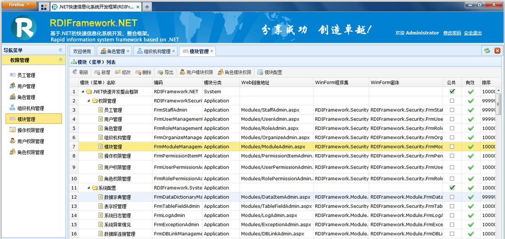Uncheck 公共 for 系统配置 row

coord(452,188)
